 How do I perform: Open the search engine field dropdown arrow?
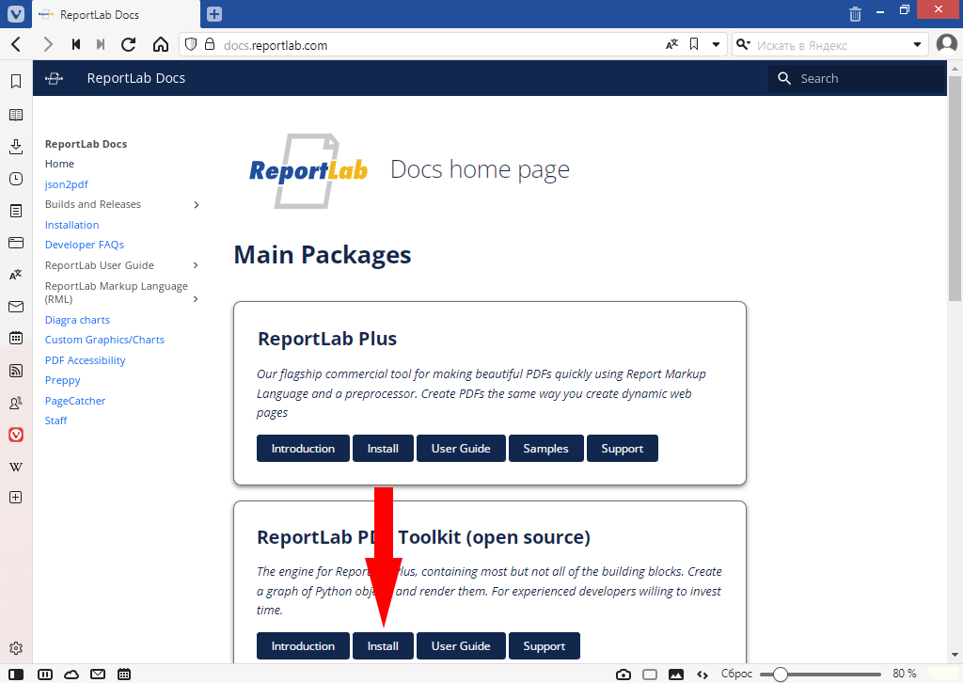point(918,44)
